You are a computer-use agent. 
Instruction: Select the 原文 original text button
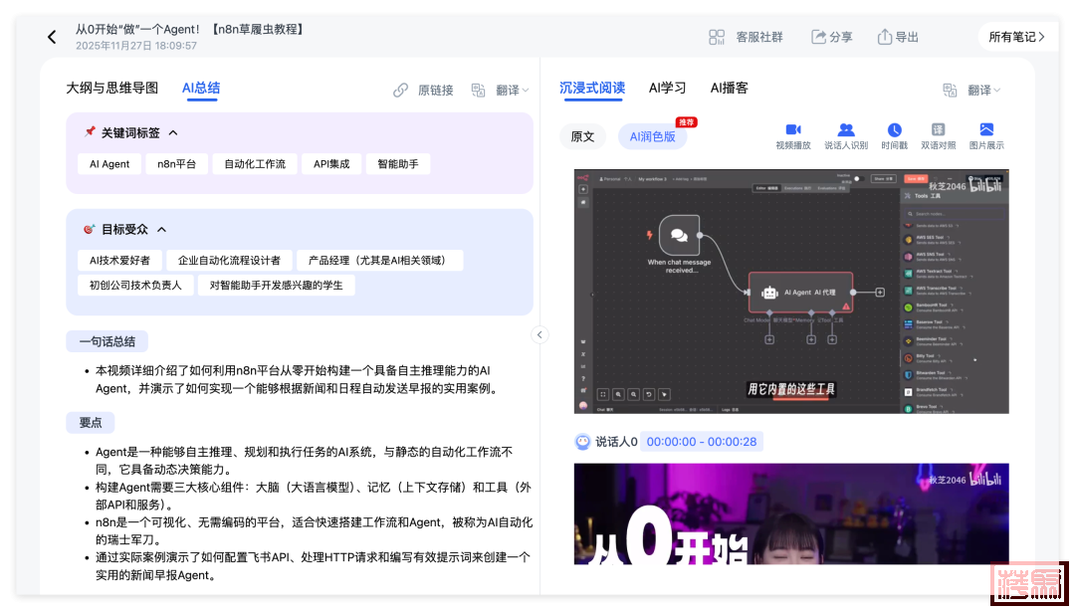tap(582, 136)
